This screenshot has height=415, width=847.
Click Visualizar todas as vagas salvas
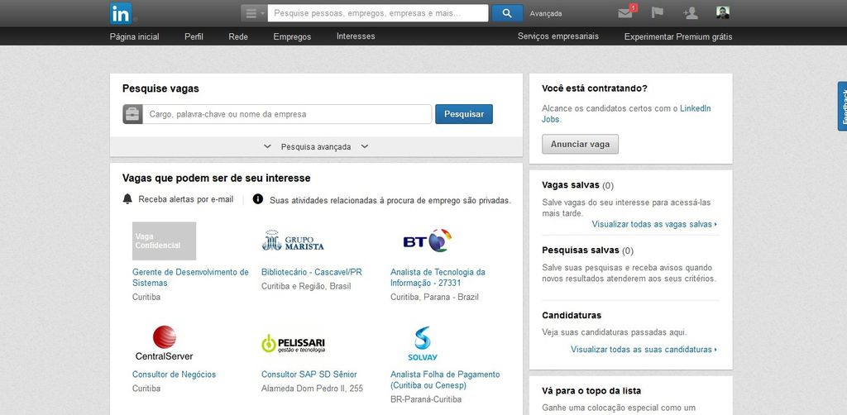tap(654, 224)
